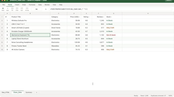
Task: Select the reviews cell 2,310
Action: pyautogui.click(x=99, y=31)
